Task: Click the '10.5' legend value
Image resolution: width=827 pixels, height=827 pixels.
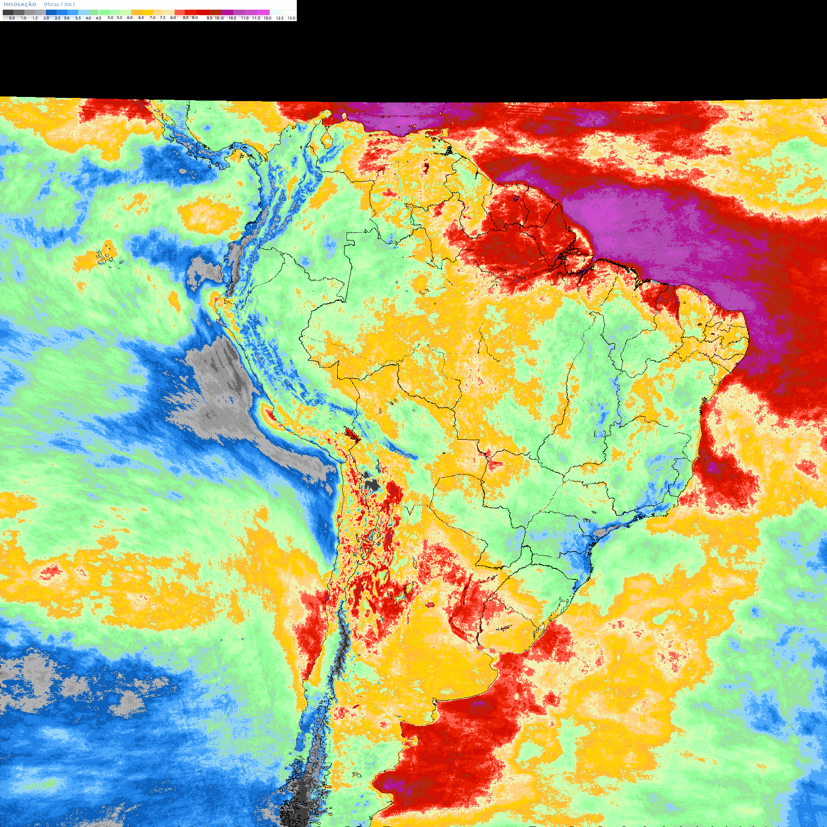Action: point(232,18)
